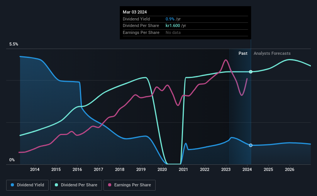This screenshot has width=317, height=196.
Task: Click the 0.9% dividend yield value in tooltip
Action: (170, 19)
